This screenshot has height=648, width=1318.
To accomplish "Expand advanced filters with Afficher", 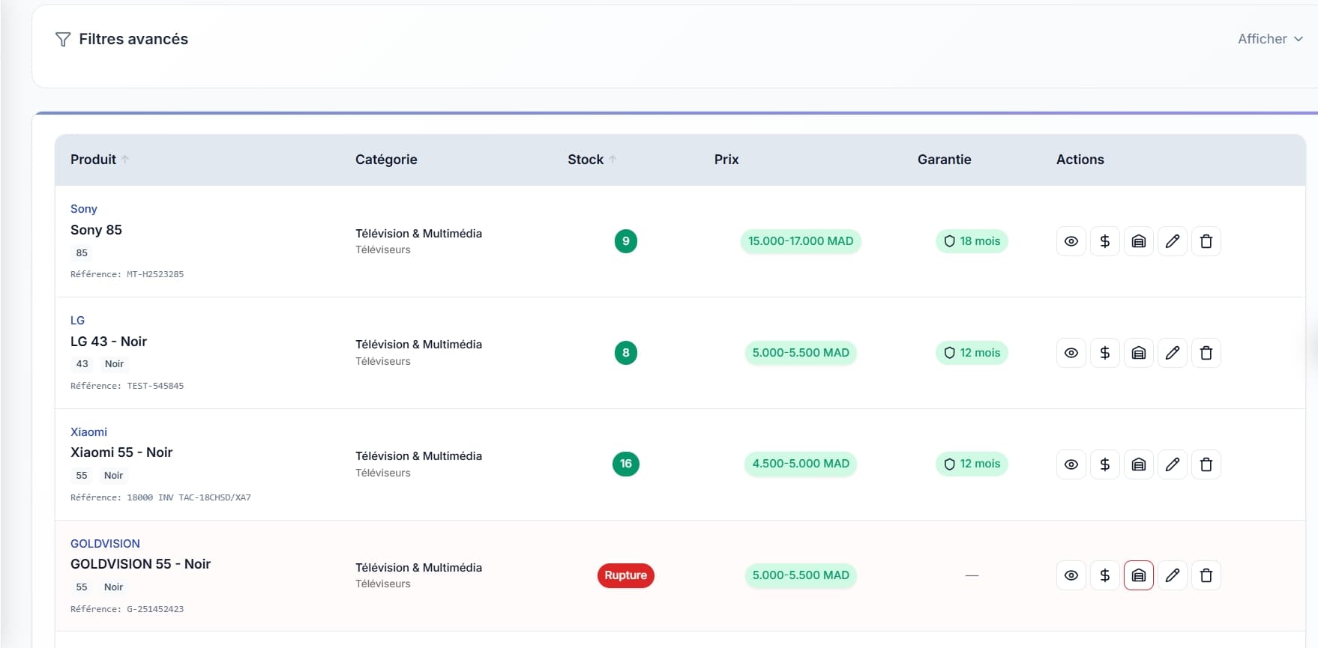I will tap(1270, 39).
